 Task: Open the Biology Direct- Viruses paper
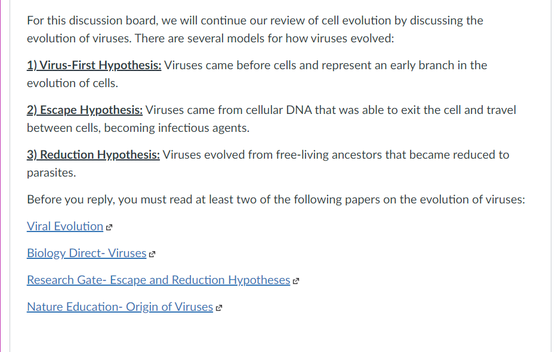coord(86,253)
